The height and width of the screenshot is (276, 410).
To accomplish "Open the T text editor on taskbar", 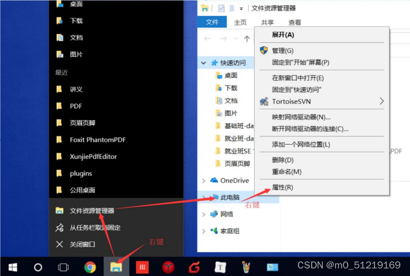I will pyautogui.click(x=220, y=267).
